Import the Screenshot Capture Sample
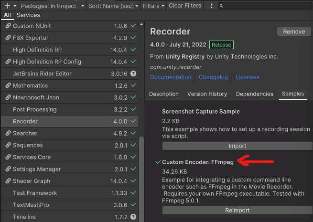Image resolution: width=313 pixels, height=222 pixels. (x=237, y=146)
